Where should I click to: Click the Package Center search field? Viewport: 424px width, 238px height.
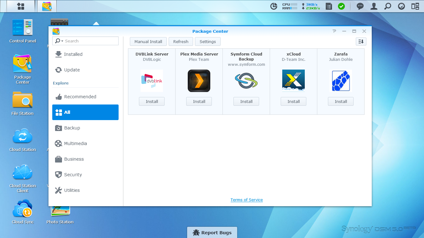tap(91, 41)
